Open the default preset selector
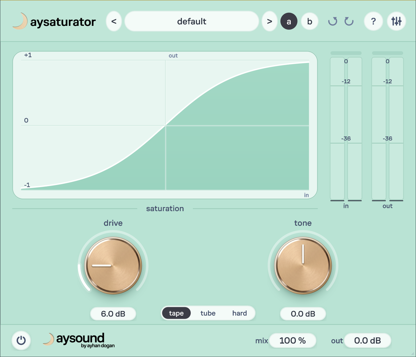Screen dimensions: 416x357 tap(192, 21)
